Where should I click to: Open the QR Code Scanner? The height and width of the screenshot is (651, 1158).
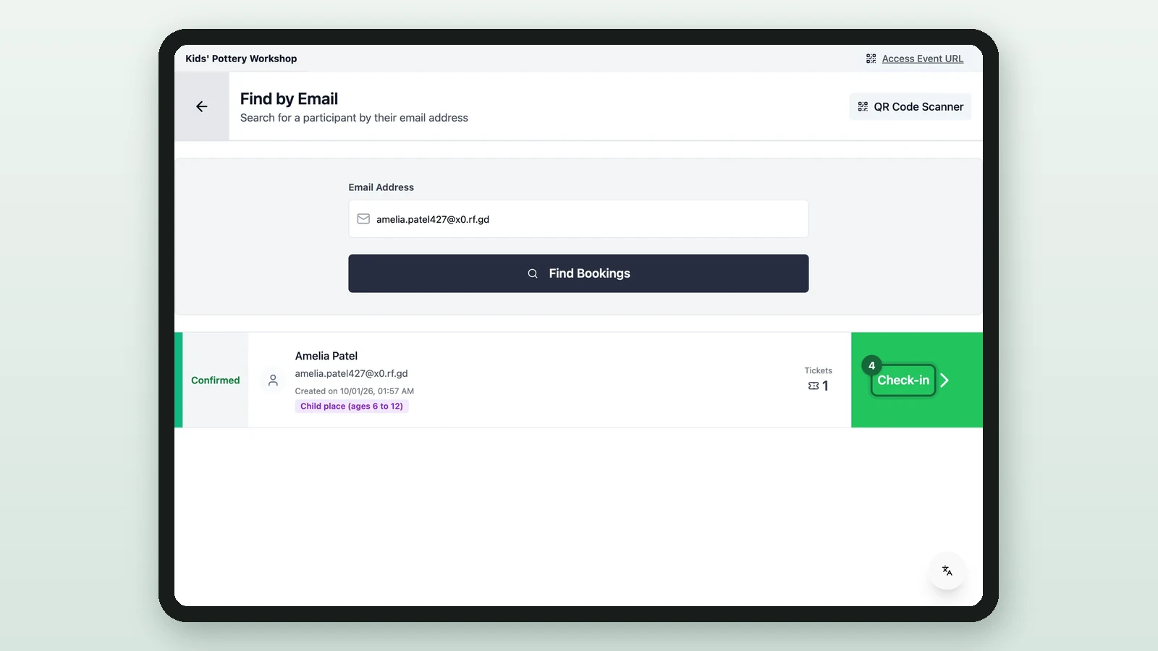pos(910,106)
